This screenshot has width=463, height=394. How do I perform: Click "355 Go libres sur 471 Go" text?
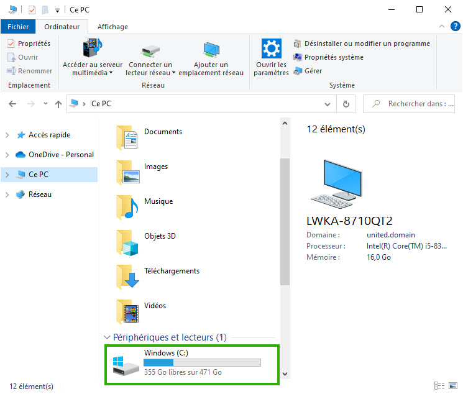pyautogui.click(x=183, y=372)
